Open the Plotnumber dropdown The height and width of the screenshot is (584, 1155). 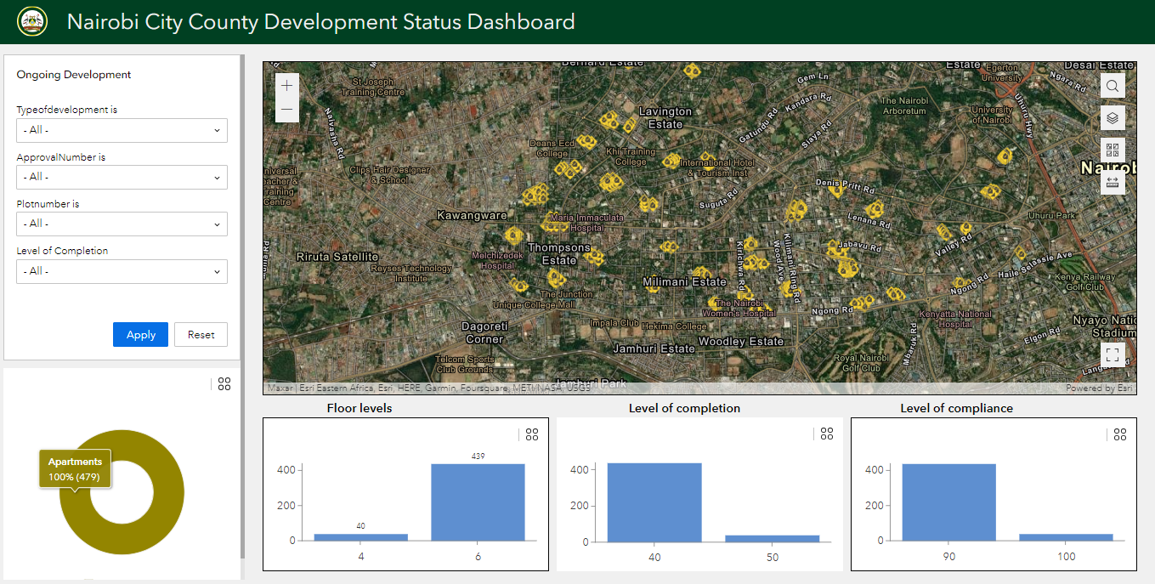(122, 224)
